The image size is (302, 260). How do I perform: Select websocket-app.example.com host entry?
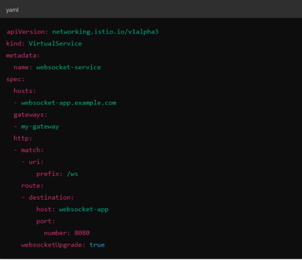[69, 103]
